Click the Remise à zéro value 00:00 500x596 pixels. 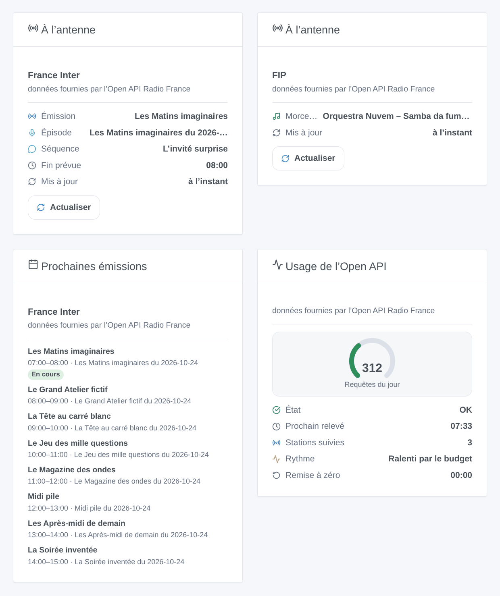(461, 475)
